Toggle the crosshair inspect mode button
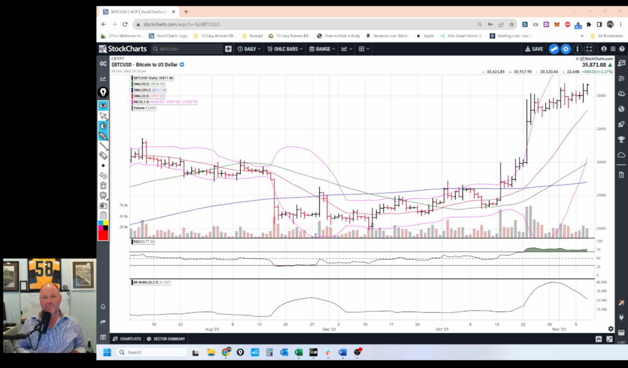The width and height of the screenshot is (628, 368). tap(566, 49)
